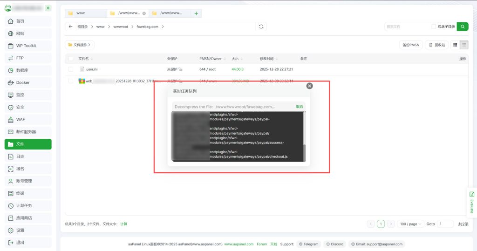Click the refresh directory icon
This screenshot has height=251, width=477.
point(261,27)
